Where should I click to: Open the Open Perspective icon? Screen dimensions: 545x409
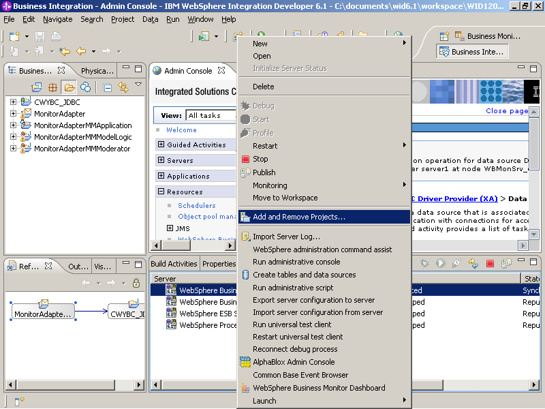tap(444, 36)
